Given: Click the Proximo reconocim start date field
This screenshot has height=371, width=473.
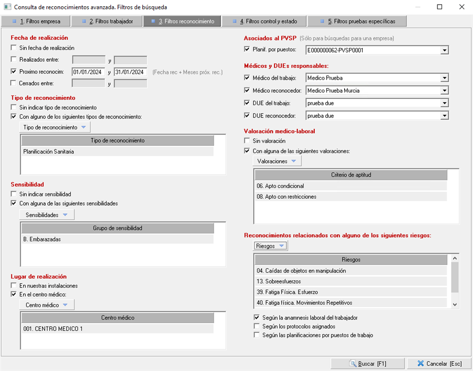Looking at the screenshot, I should pyautogui.click(x=88, y=72).
